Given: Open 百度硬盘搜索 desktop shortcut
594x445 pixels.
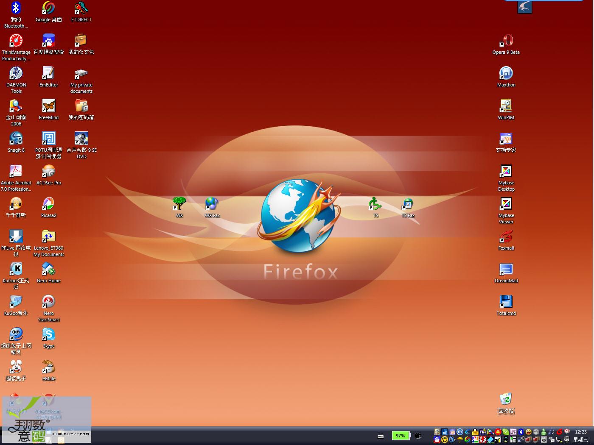Looking at the screenshot, I should [48, 44].
